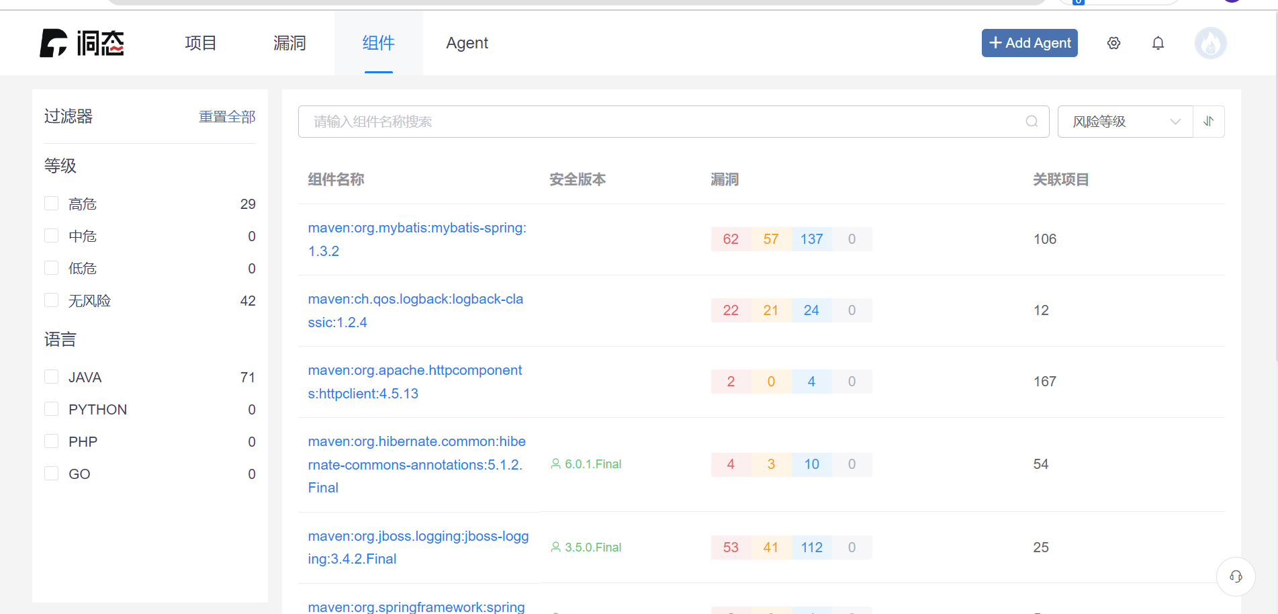Click the Add Agent button
This screenshot has height=614, width=1278.
click(x=1030, y=43)
